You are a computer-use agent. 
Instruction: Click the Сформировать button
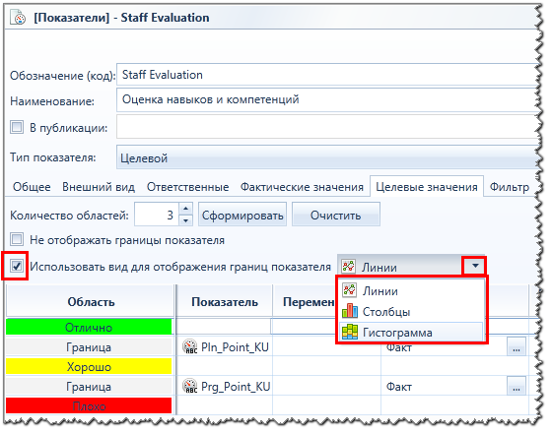pos(242,215)
